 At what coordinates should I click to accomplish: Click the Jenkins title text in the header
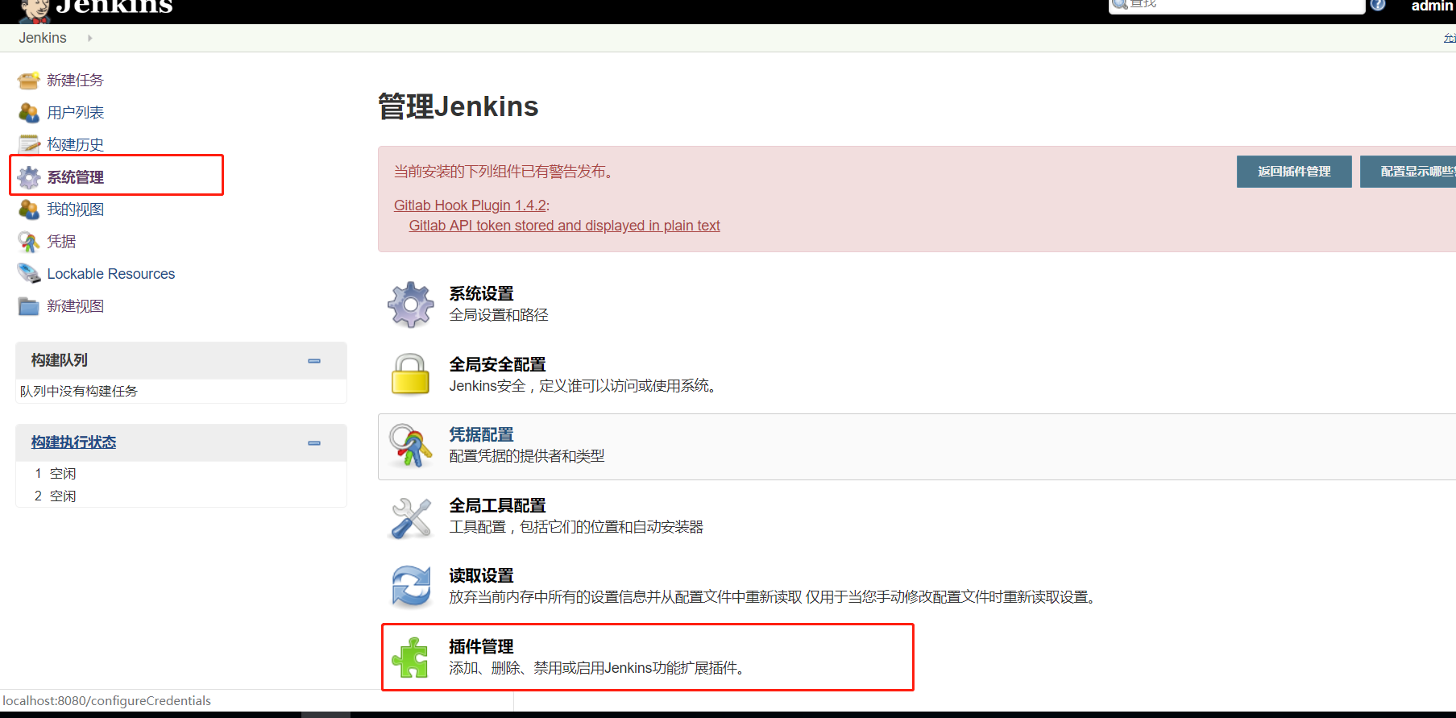[x=114, y=7]
